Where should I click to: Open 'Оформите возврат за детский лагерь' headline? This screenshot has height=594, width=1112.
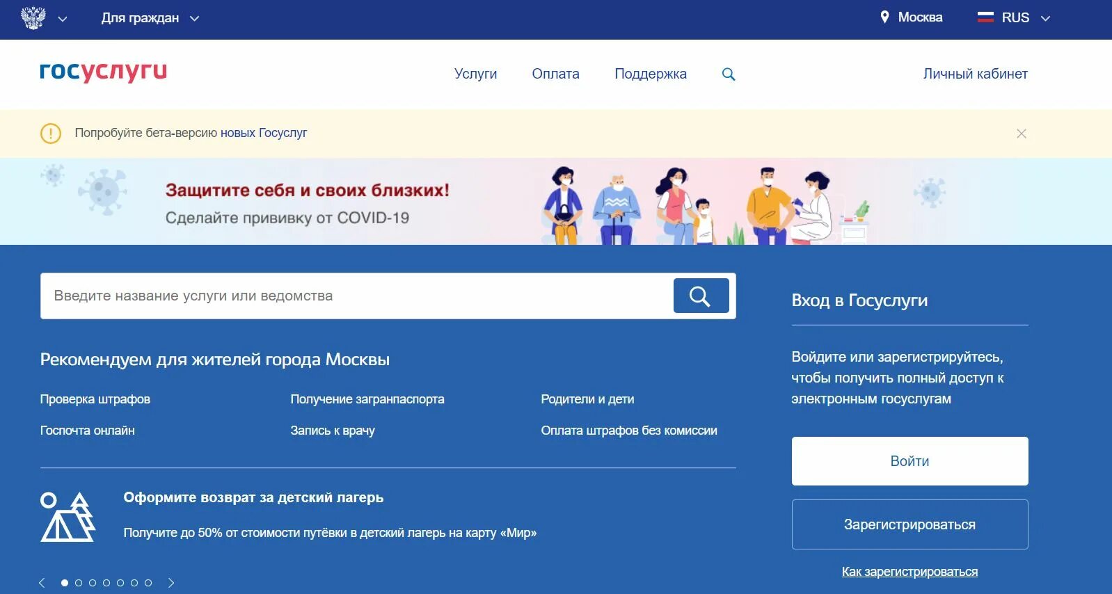pyautogui.click(x=253, y=497)
